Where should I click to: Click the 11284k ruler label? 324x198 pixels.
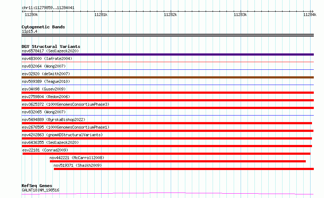pyautogui.click(x=310, y=15)
